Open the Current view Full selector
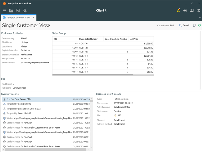 pyautogui.click(x=172, y=25)
